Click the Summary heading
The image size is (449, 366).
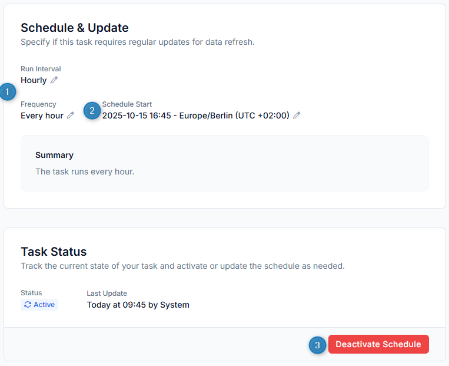tap(54, 155)
